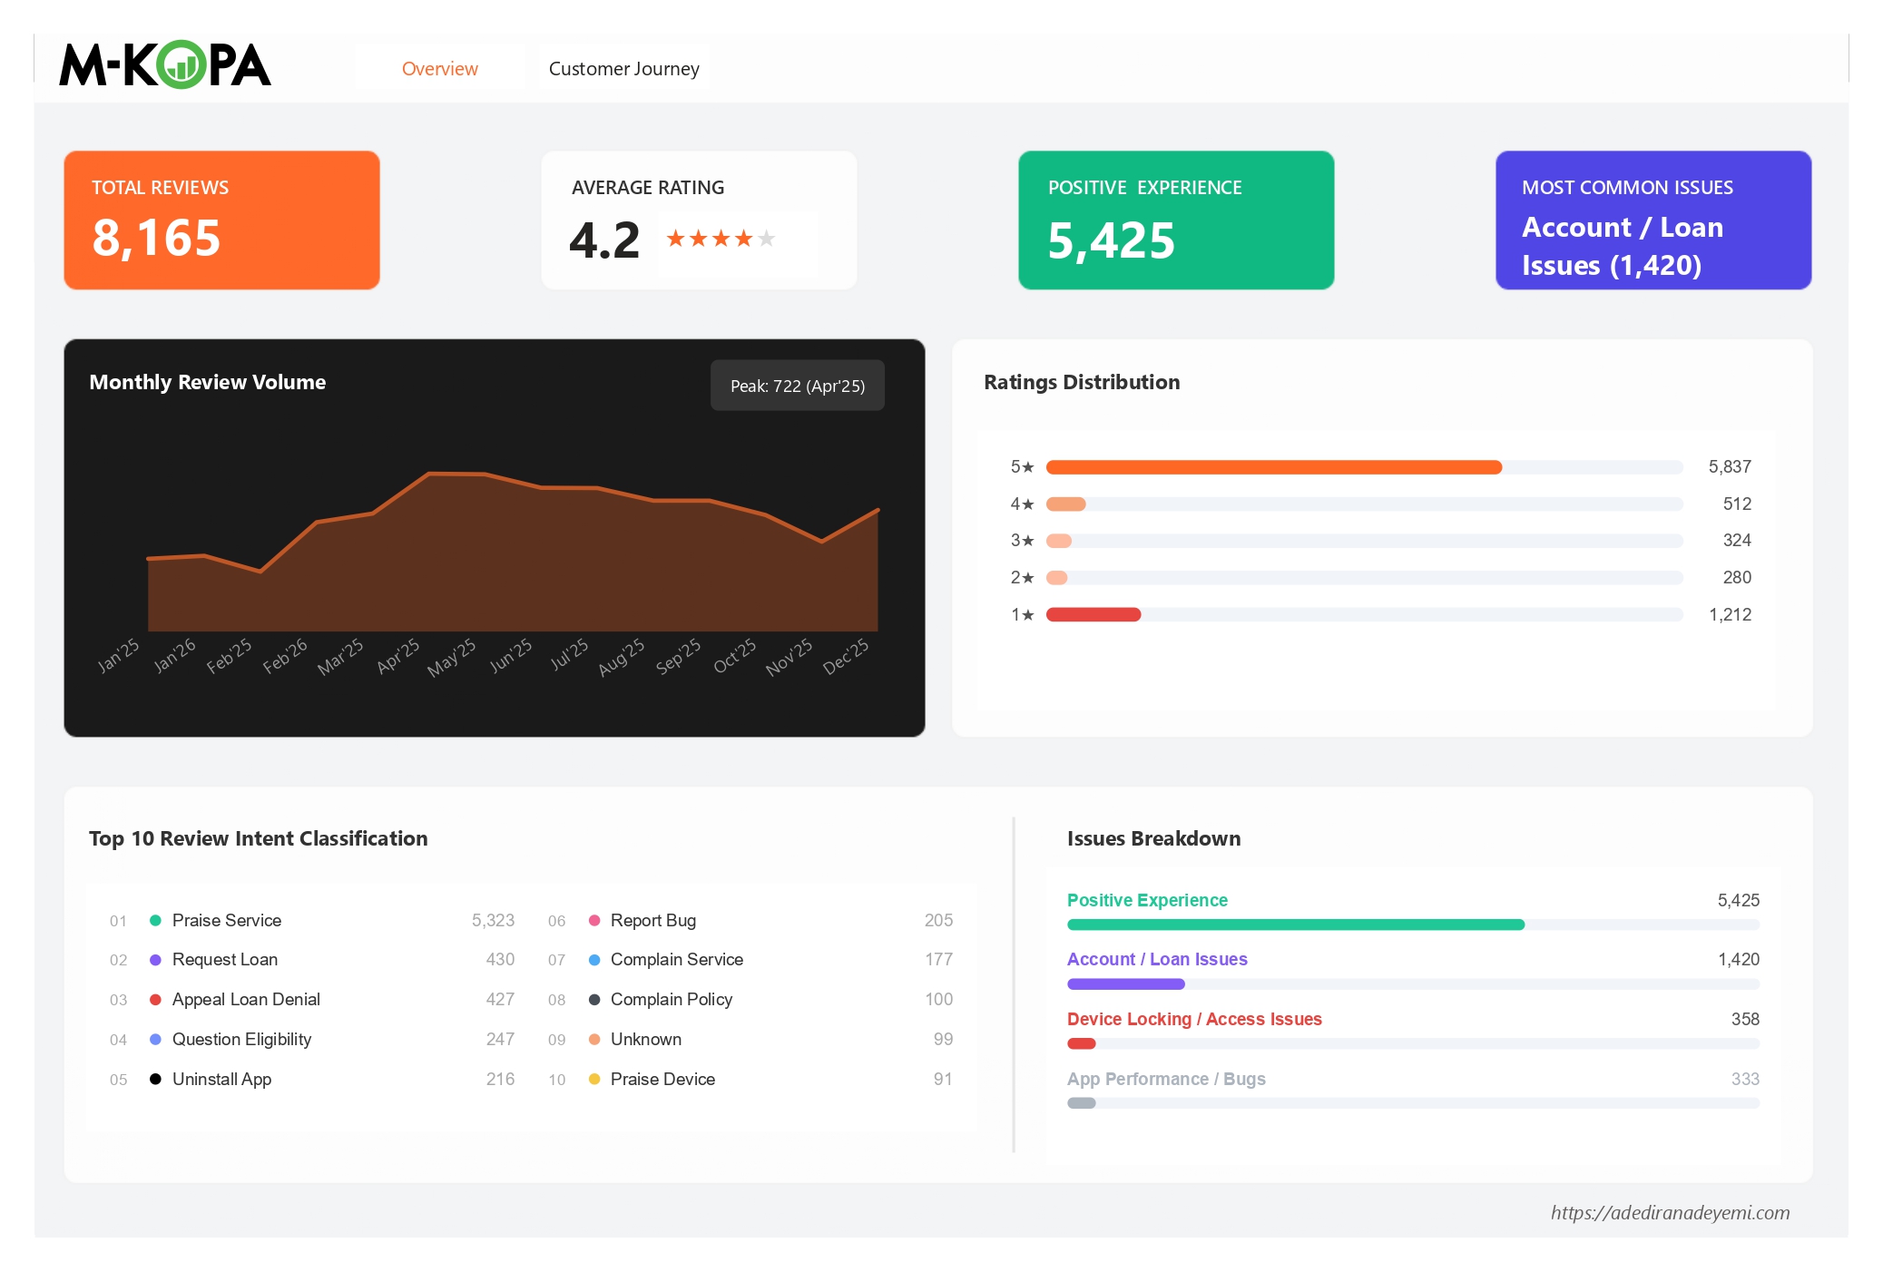Click the Peak: 722 (Apr'25) badge
The image size is (1883, 1272).
click(x=797, y=385)
